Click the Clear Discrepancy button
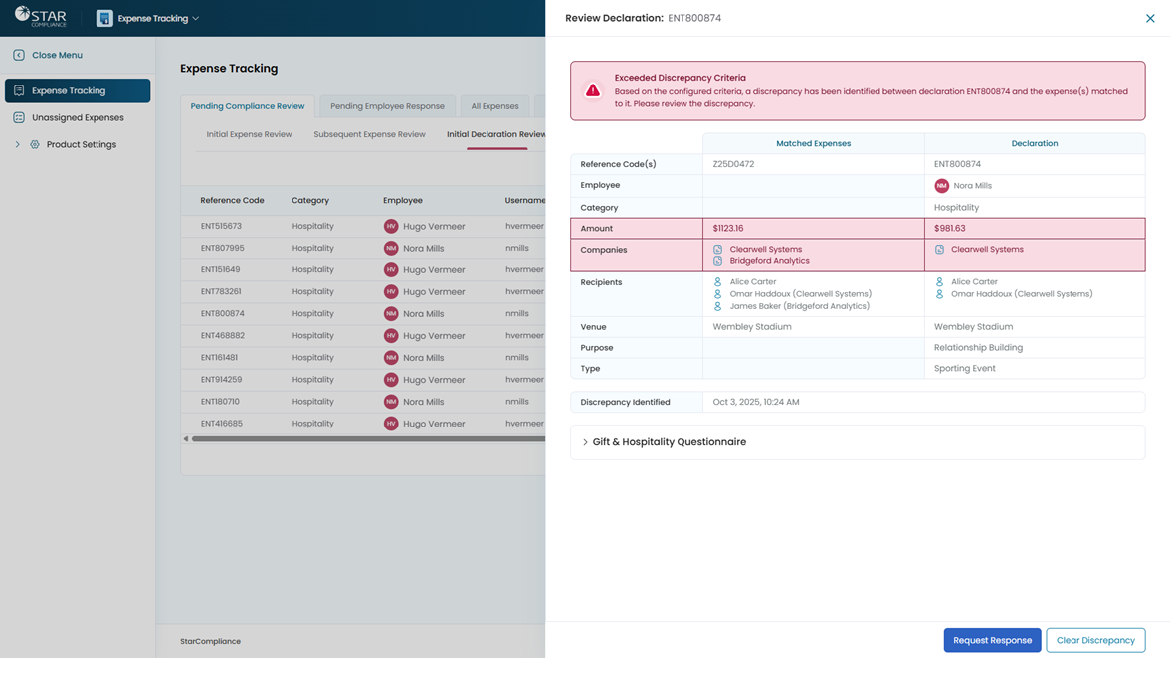This screenshot has height=683, width=1170. click(1094, 640)
